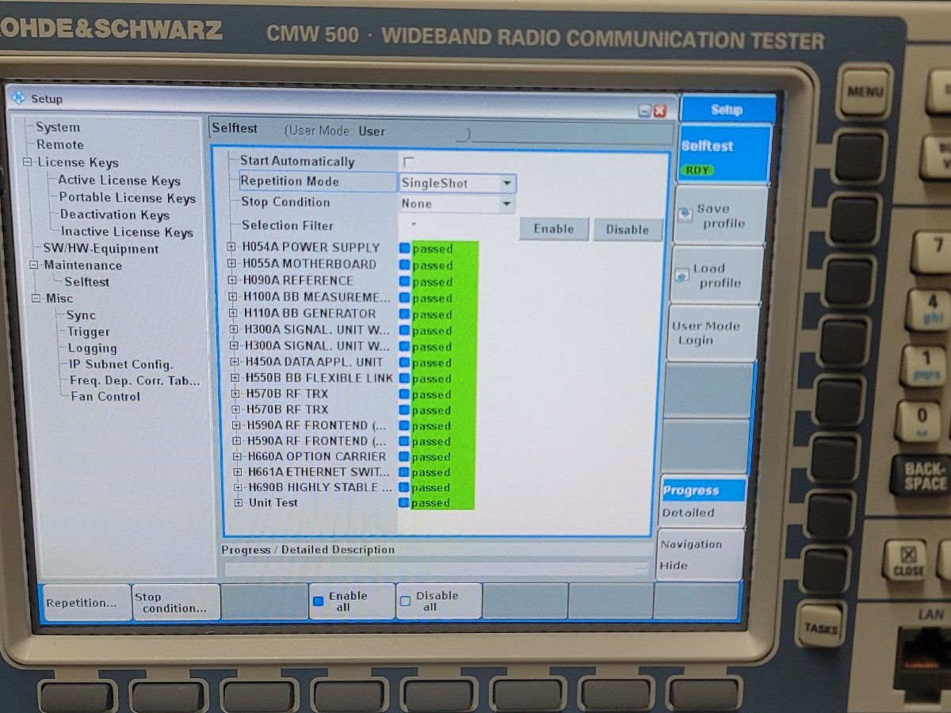Screen dimensions: 951x713
Task: Click the Disable button beside Selection Filter
Action: (628, 230)
